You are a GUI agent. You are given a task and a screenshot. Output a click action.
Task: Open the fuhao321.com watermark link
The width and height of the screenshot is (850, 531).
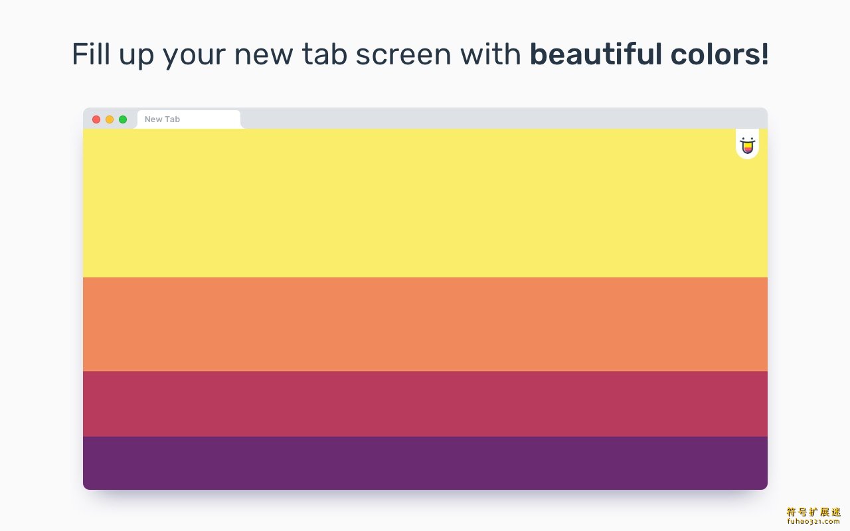pyautogui.click(x=813, y=522)
